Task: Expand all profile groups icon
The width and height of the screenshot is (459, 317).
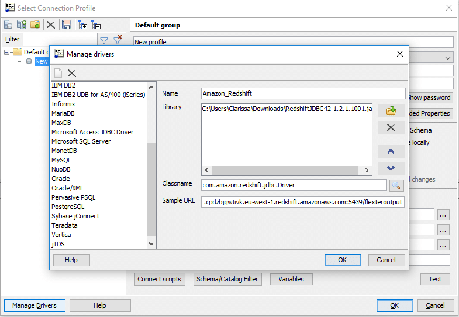Action: point(82,25)
